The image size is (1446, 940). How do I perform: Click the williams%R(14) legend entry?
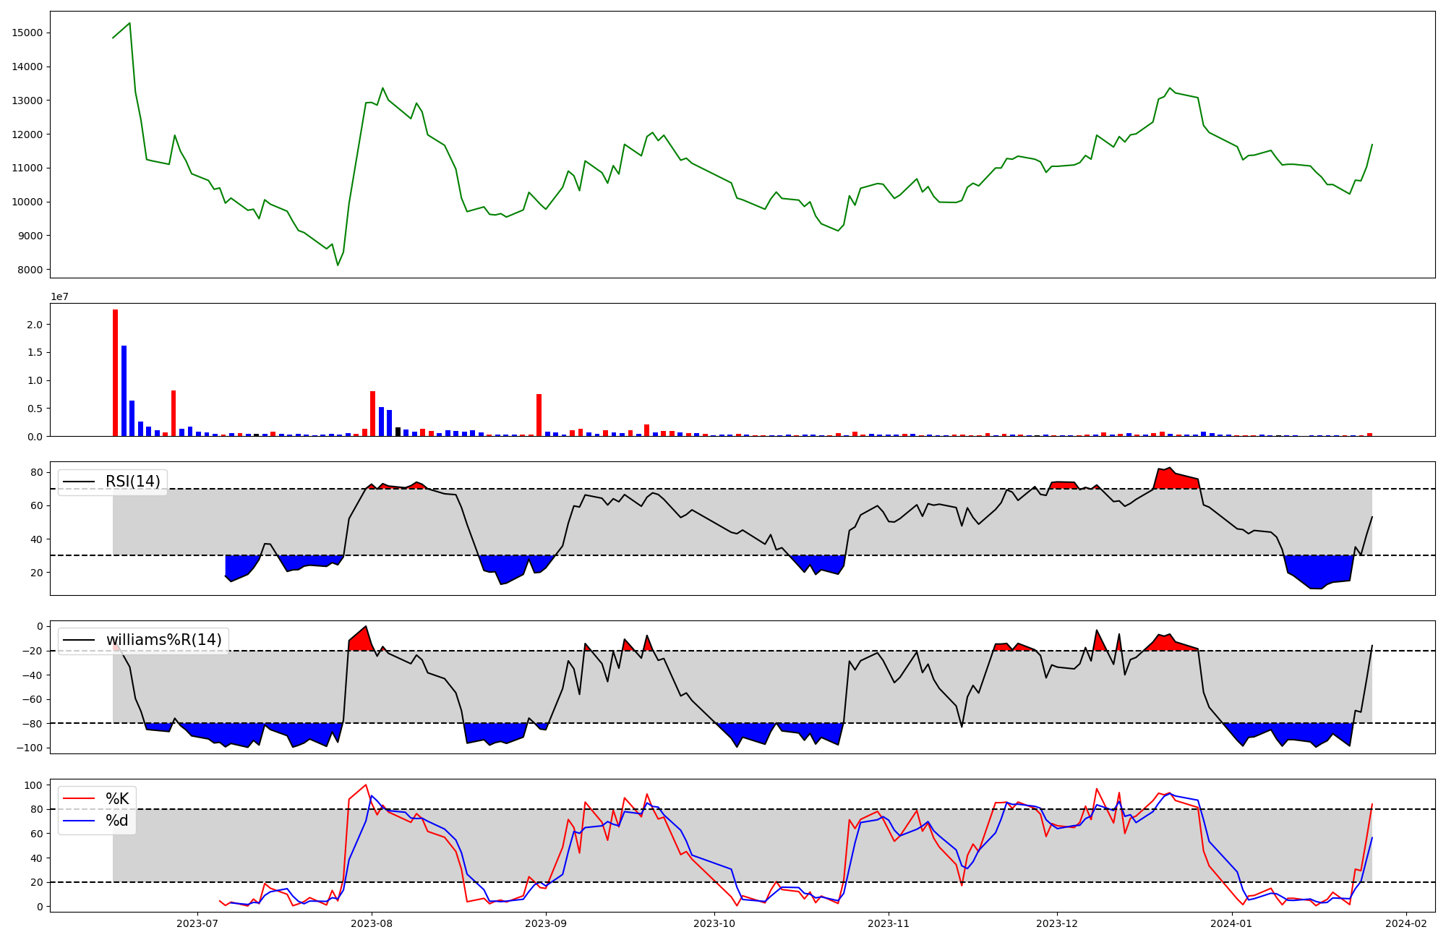[163, 640]
